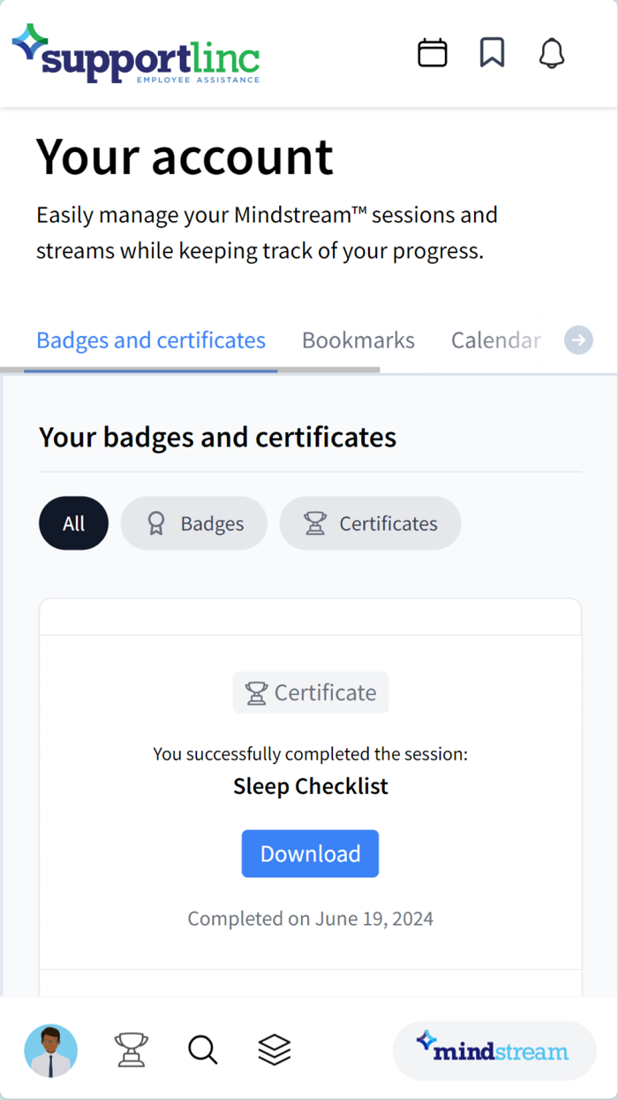This screenshot has height=1100, width=618.
Task: Select the All filter pill
Action: [x=73, y=523]
